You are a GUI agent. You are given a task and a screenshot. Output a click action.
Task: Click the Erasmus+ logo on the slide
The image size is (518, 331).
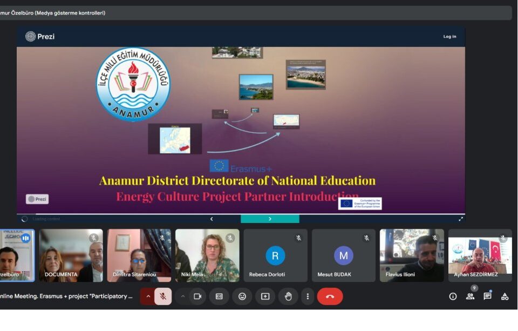[241, 166]
